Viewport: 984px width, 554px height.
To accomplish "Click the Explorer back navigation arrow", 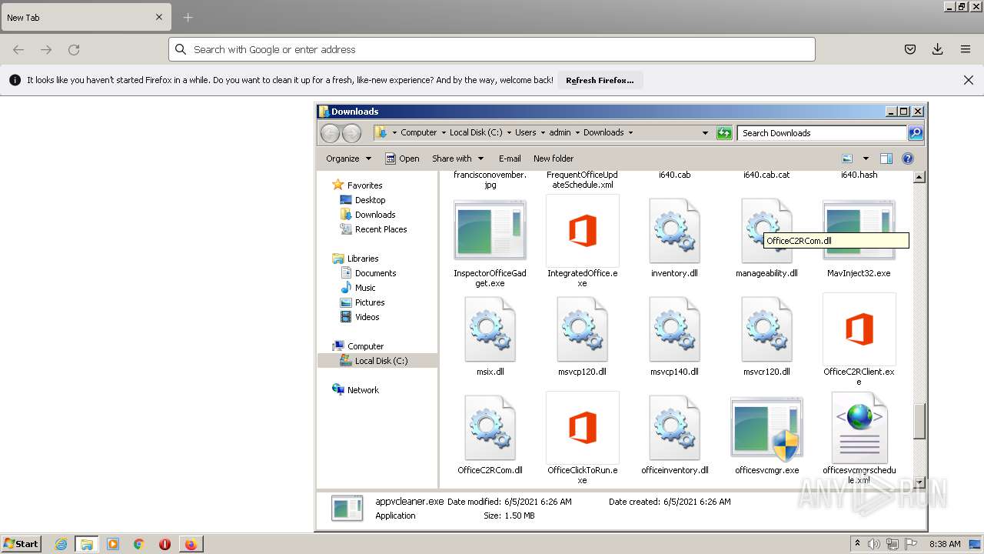I will tap(330, 133).
